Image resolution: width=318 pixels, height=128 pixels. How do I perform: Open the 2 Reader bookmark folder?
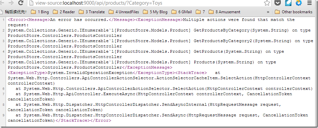click(x=64, y=12)
